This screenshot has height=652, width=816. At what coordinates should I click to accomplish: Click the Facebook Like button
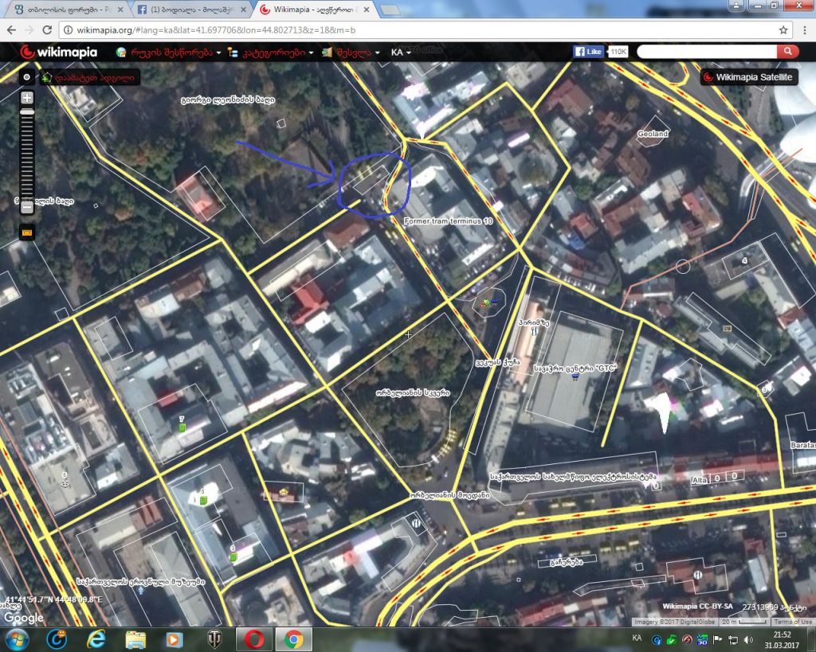coord(589,52)
